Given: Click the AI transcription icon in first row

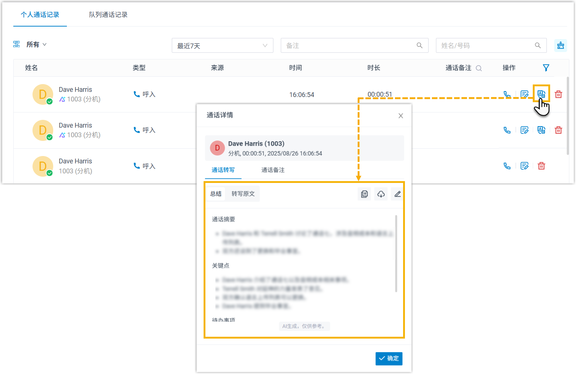Looking at the screenshot, I should point(541,94).
